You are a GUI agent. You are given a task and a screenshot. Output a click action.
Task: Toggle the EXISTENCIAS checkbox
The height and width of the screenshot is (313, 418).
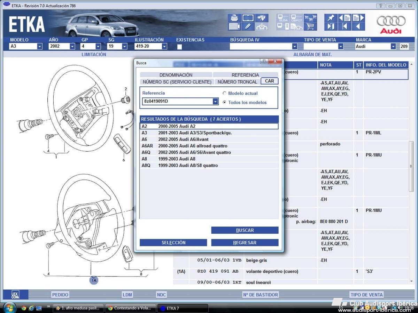point(179,47)
